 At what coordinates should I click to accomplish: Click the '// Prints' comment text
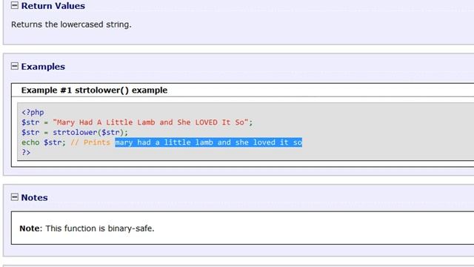tap(90, 142)
